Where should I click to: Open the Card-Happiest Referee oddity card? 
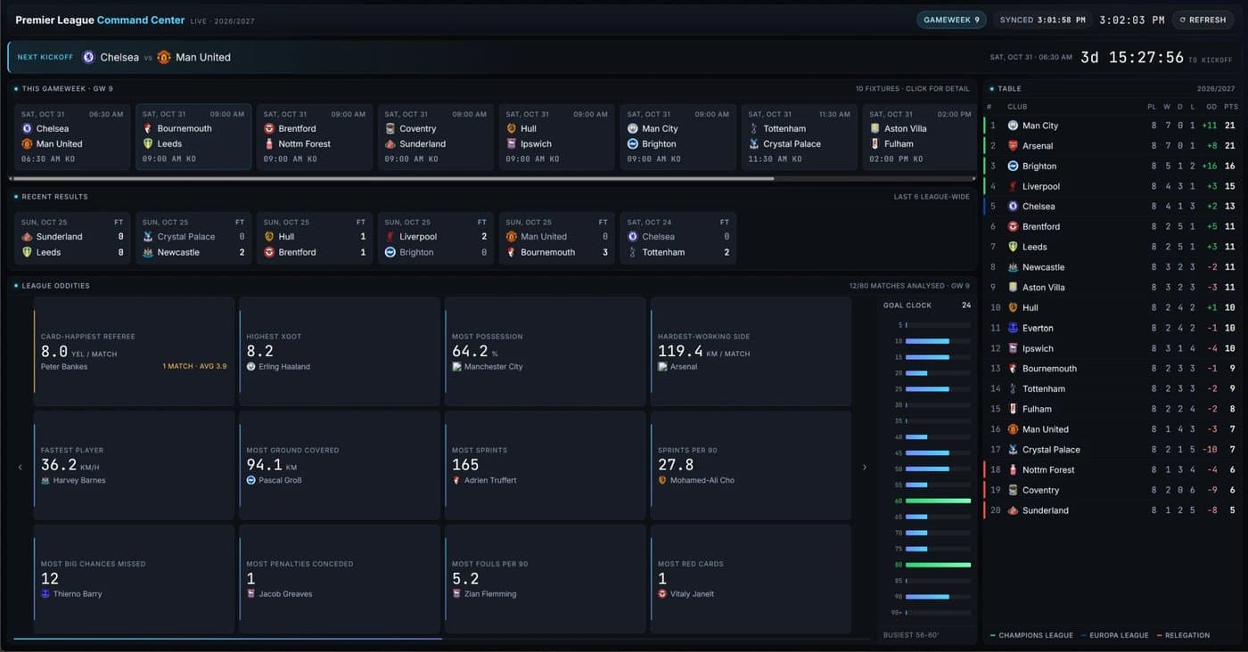(135, 352)
